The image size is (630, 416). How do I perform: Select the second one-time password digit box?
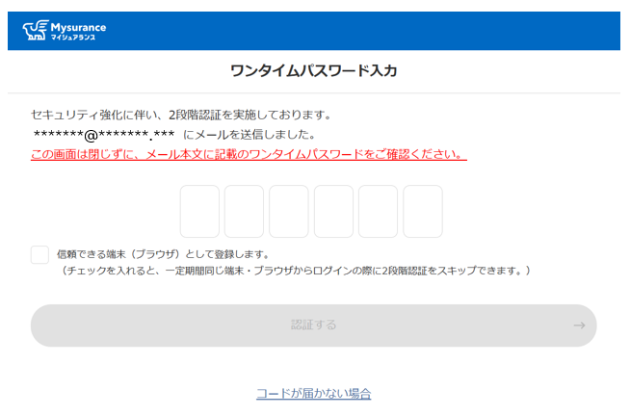pyautogui.click(x=244, y=212)
